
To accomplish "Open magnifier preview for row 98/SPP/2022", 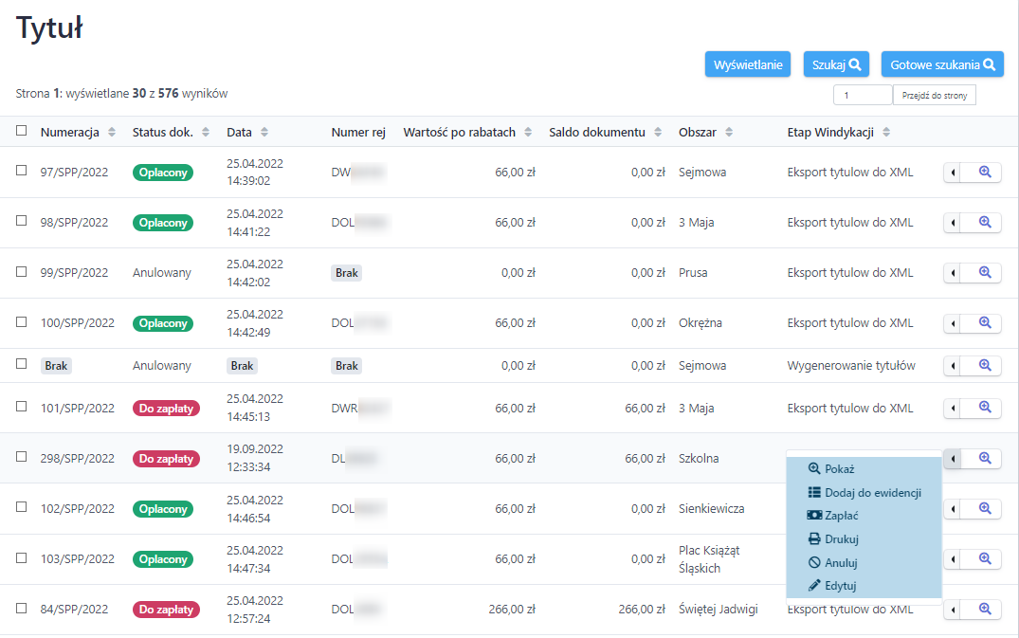I will pyautogui.click(x=985, y=222).
